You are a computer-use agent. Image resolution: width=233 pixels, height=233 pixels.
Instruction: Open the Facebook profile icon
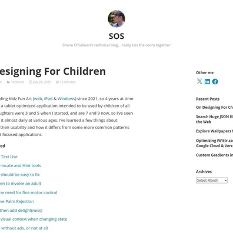click(x=215, y=82)
